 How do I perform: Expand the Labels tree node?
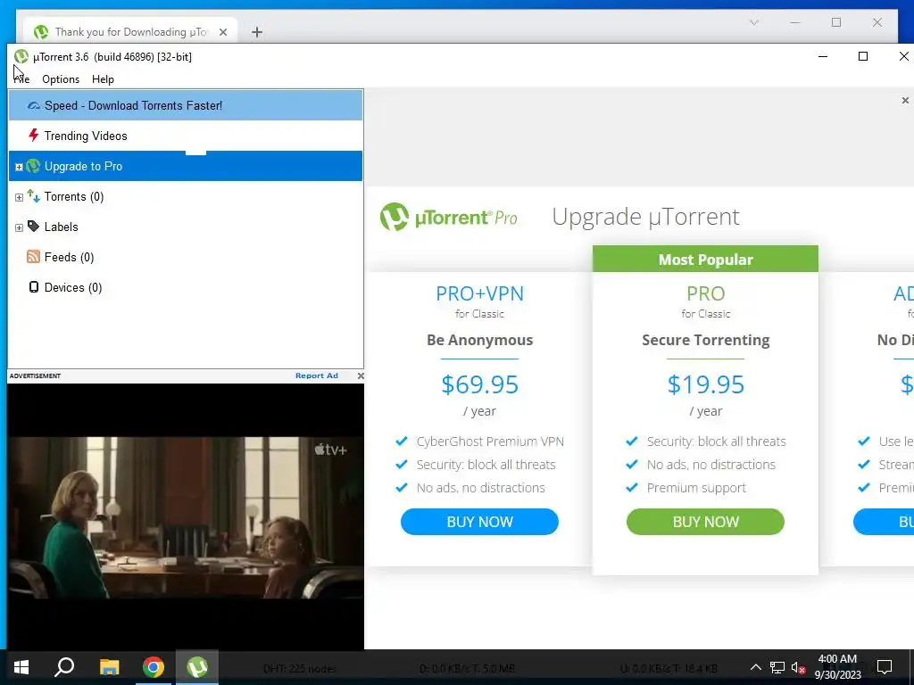(x=20, y=227)
